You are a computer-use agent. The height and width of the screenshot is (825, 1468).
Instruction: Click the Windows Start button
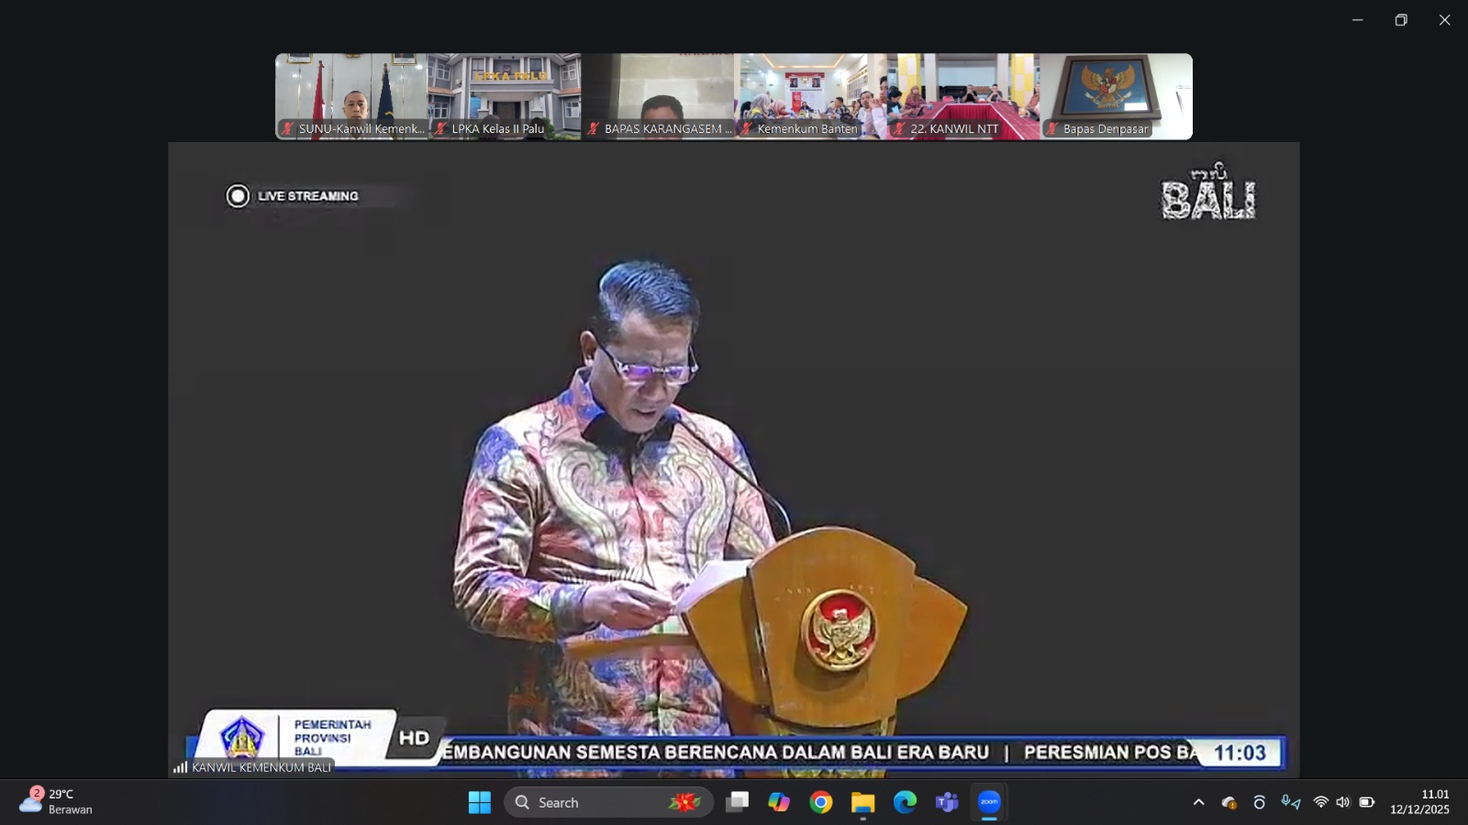[x=479, y=802]
